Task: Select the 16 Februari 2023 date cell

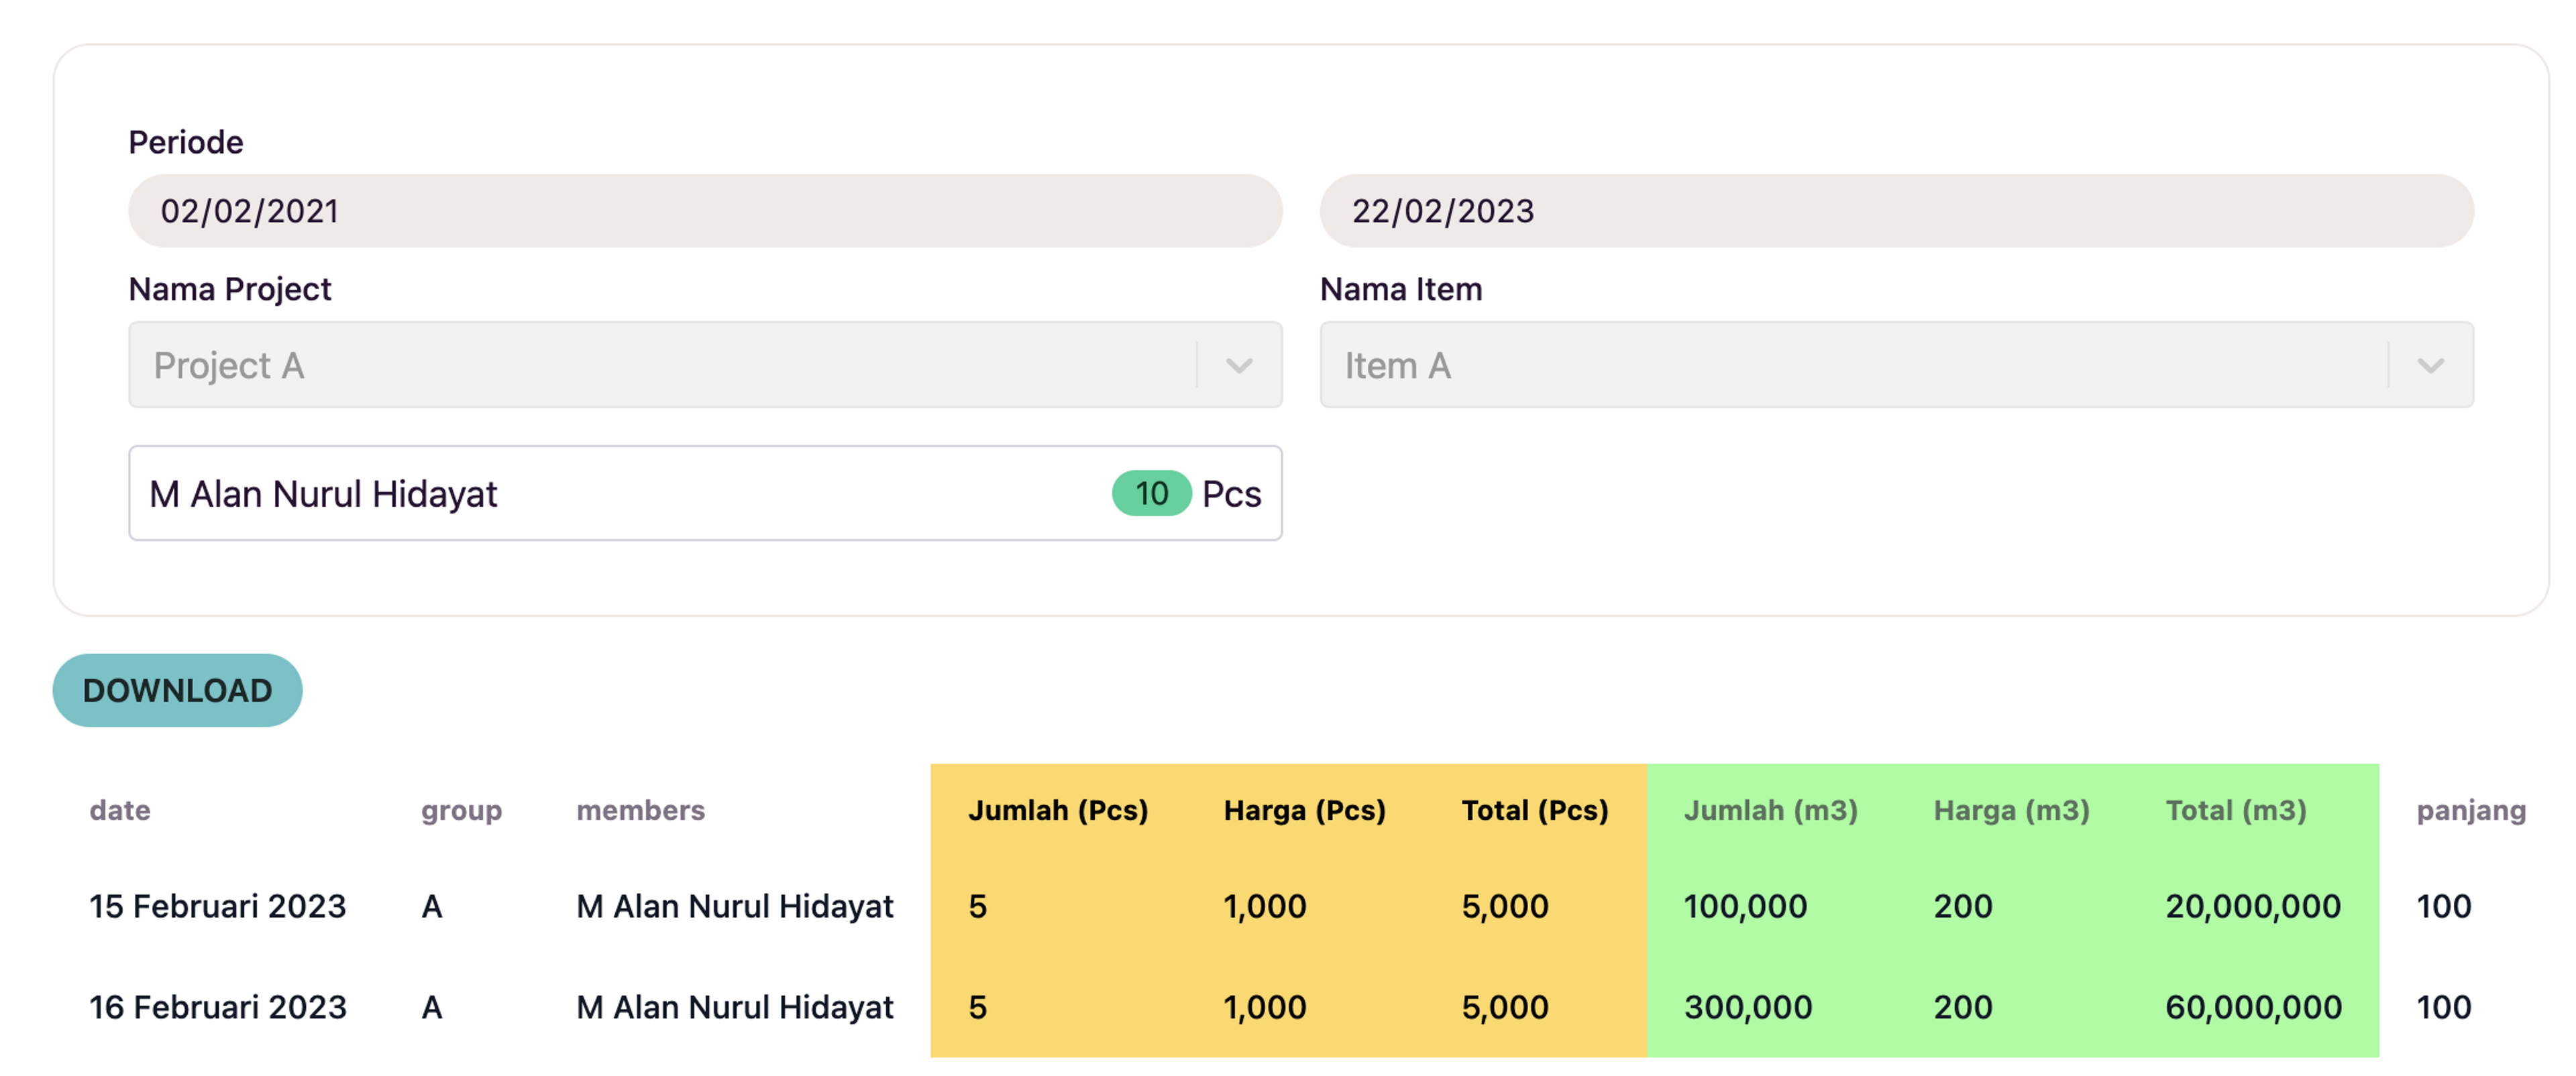Action: click(217, 1007)
